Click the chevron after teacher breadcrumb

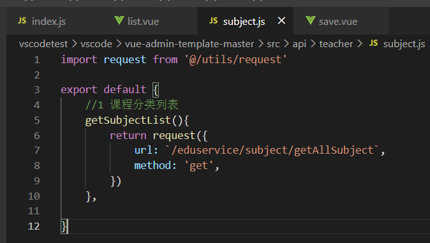360,44
